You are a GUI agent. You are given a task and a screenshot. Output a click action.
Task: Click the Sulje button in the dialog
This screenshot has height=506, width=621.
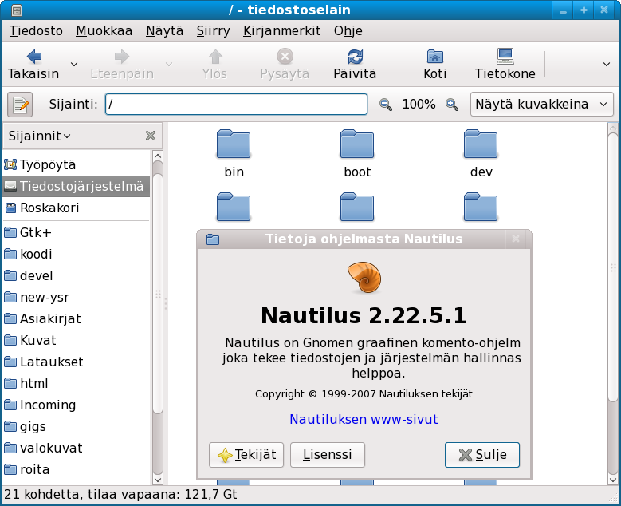point(482,455)
